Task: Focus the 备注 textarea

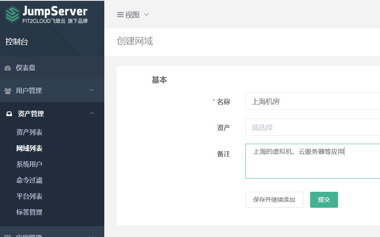Action: 312,161
